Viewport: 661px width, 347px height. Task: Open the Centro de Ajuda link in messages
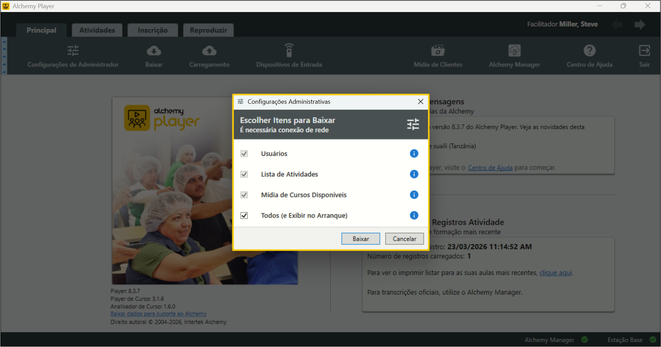(x=490, y=168)
